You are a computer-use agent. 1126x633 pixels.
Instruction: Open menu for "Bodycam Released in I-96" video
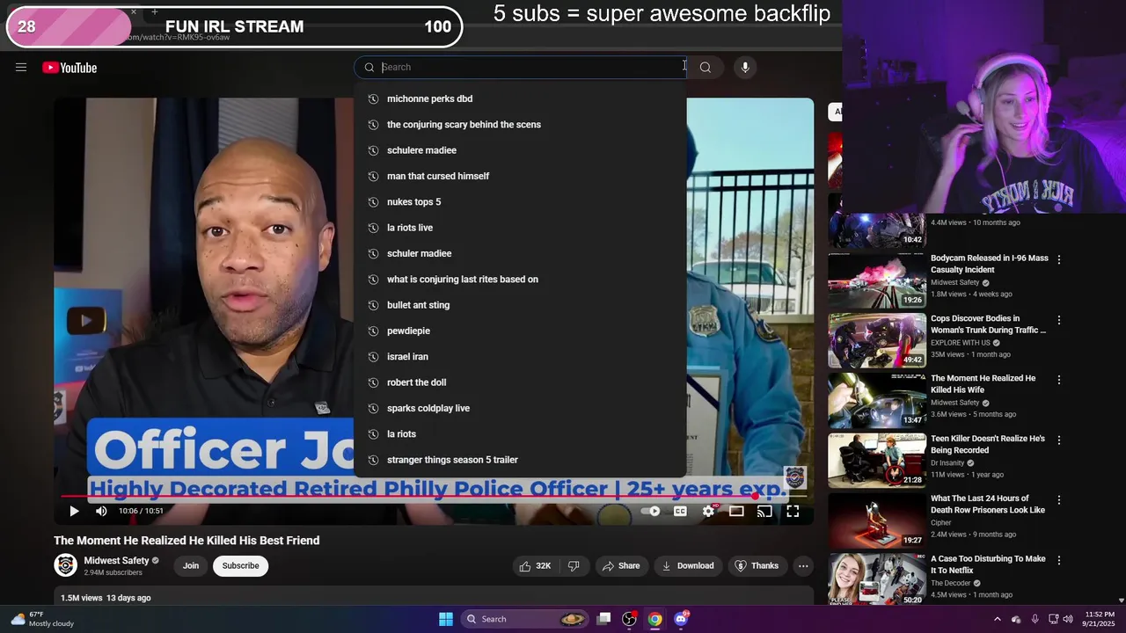pos(1059,260)
